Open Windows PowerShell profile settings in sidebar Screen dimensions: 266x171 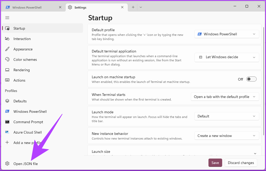point(43,111)
